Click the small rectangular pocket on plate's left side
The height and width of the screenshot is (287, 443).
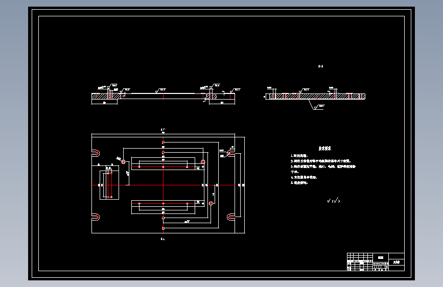coord(109,185)
